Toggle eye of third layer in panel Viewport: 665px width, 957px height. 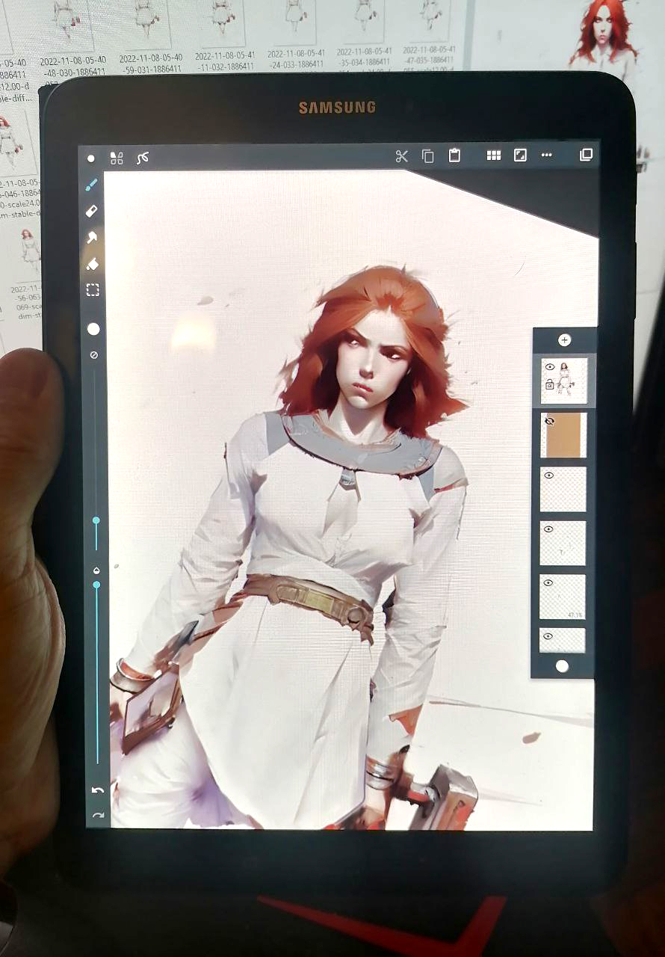click(x=549, y=476)
